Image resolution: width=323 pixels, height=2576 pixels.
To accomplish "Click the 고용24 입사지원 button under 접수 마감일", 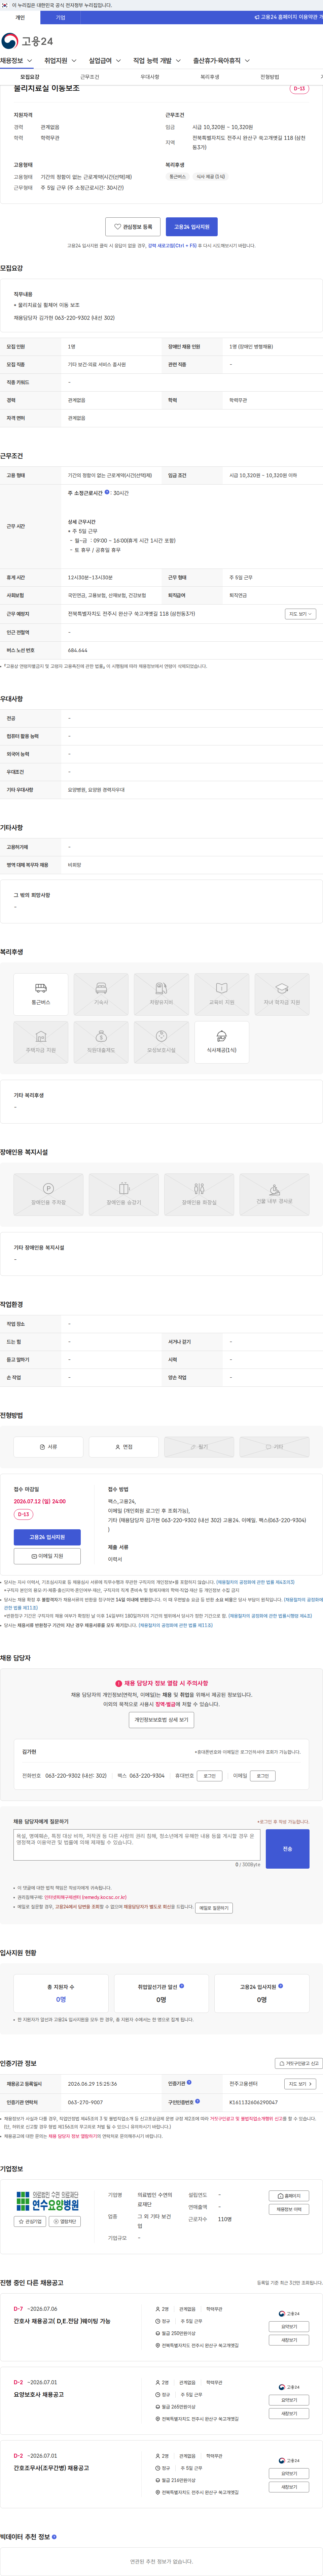I will coord(47,1537).
